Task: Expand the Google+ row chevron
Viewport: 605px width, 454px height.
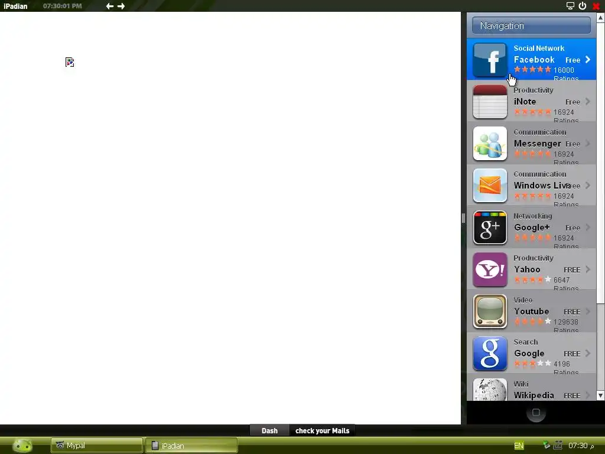Action: click(588, 228)
